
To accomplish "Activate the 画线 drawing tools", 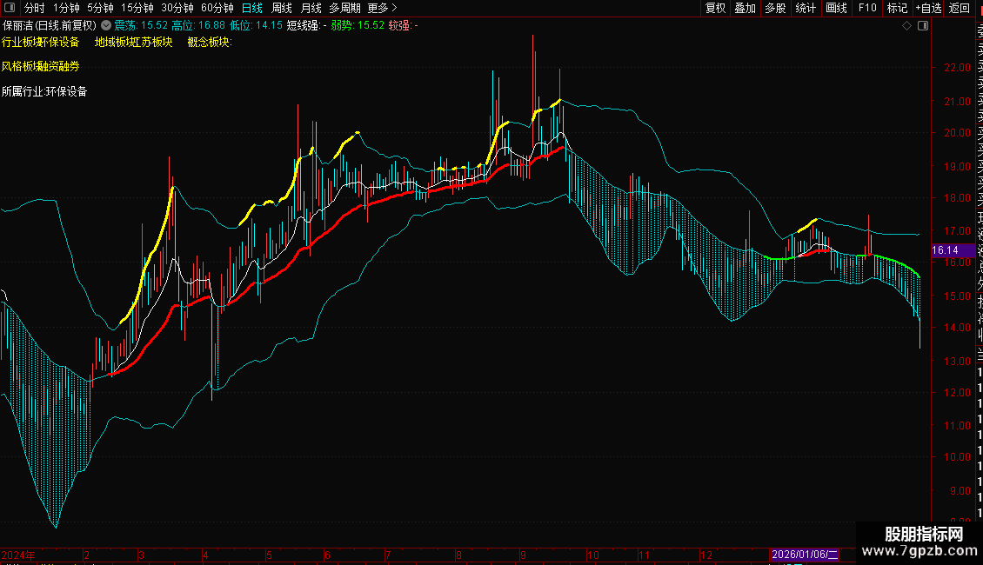I will [x=836, y=8].
